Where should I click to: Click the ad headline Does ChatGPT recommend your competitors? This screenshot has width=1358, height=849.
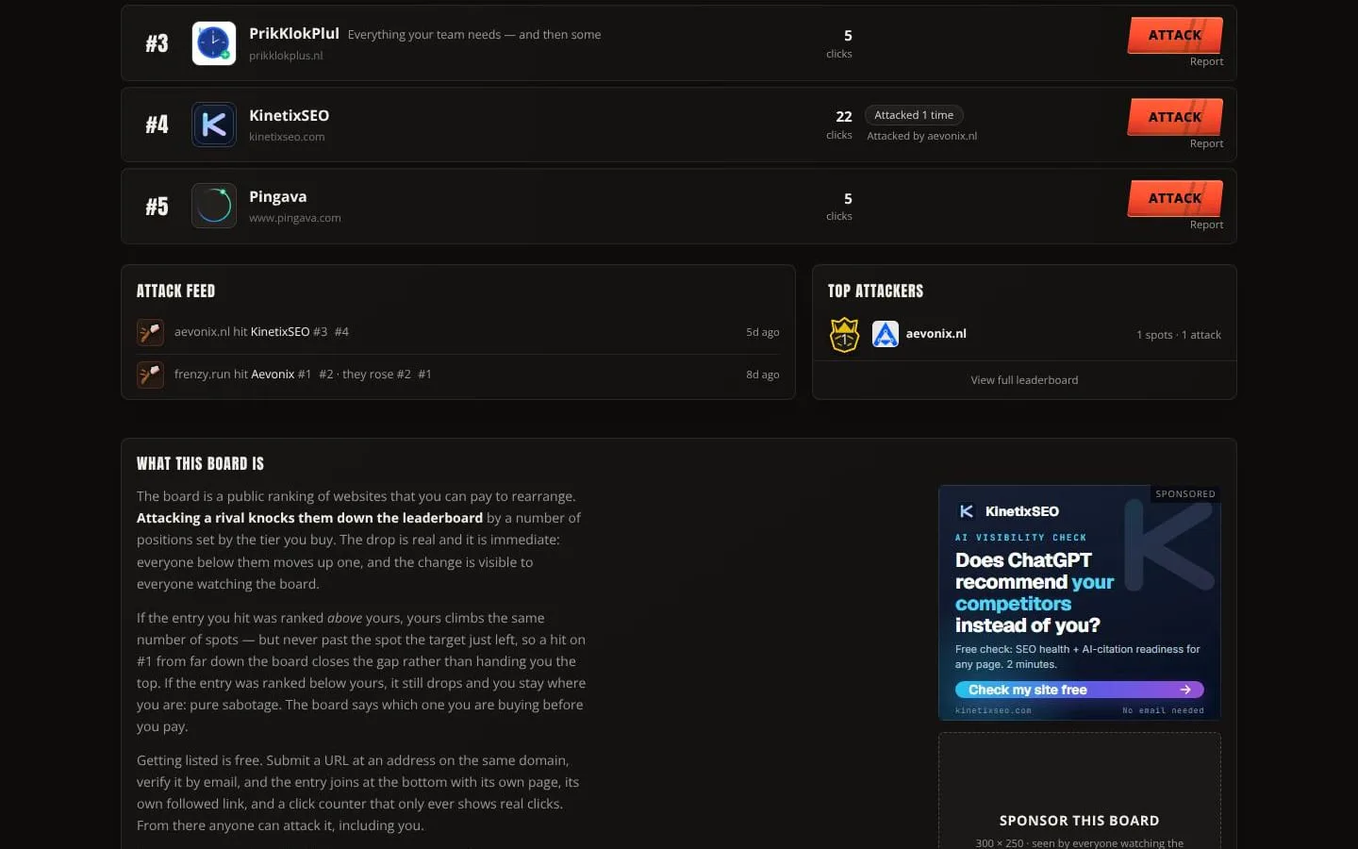point(1035,592)
